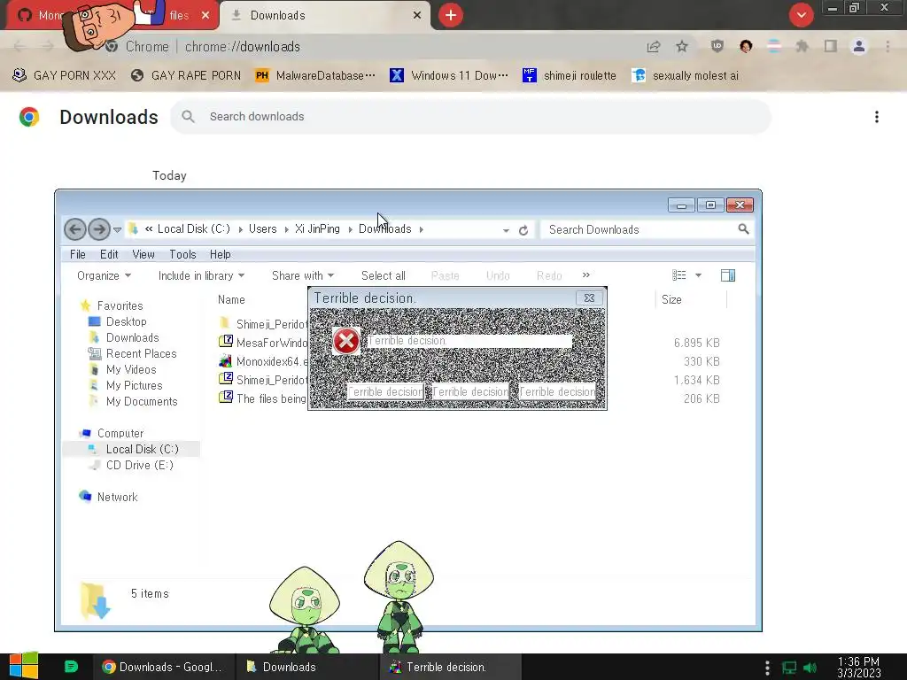Viewport: 907px width, 680px height.
Task: Open Chrome's three-dot menu in the toolbar
Action: click(x=888, y=46)
